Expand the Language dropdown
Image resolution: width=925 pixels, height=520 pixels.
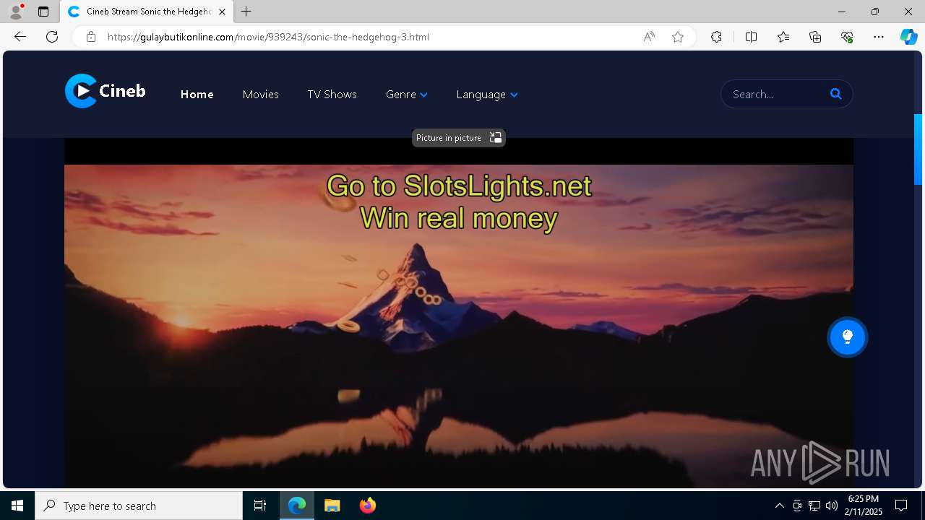point(486,95)
